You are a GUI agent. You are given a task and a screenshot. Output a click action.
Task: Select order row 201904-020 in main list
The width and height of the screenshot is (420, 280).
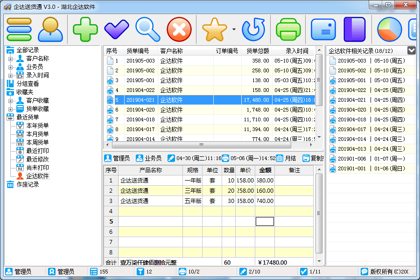coord(210,110)
